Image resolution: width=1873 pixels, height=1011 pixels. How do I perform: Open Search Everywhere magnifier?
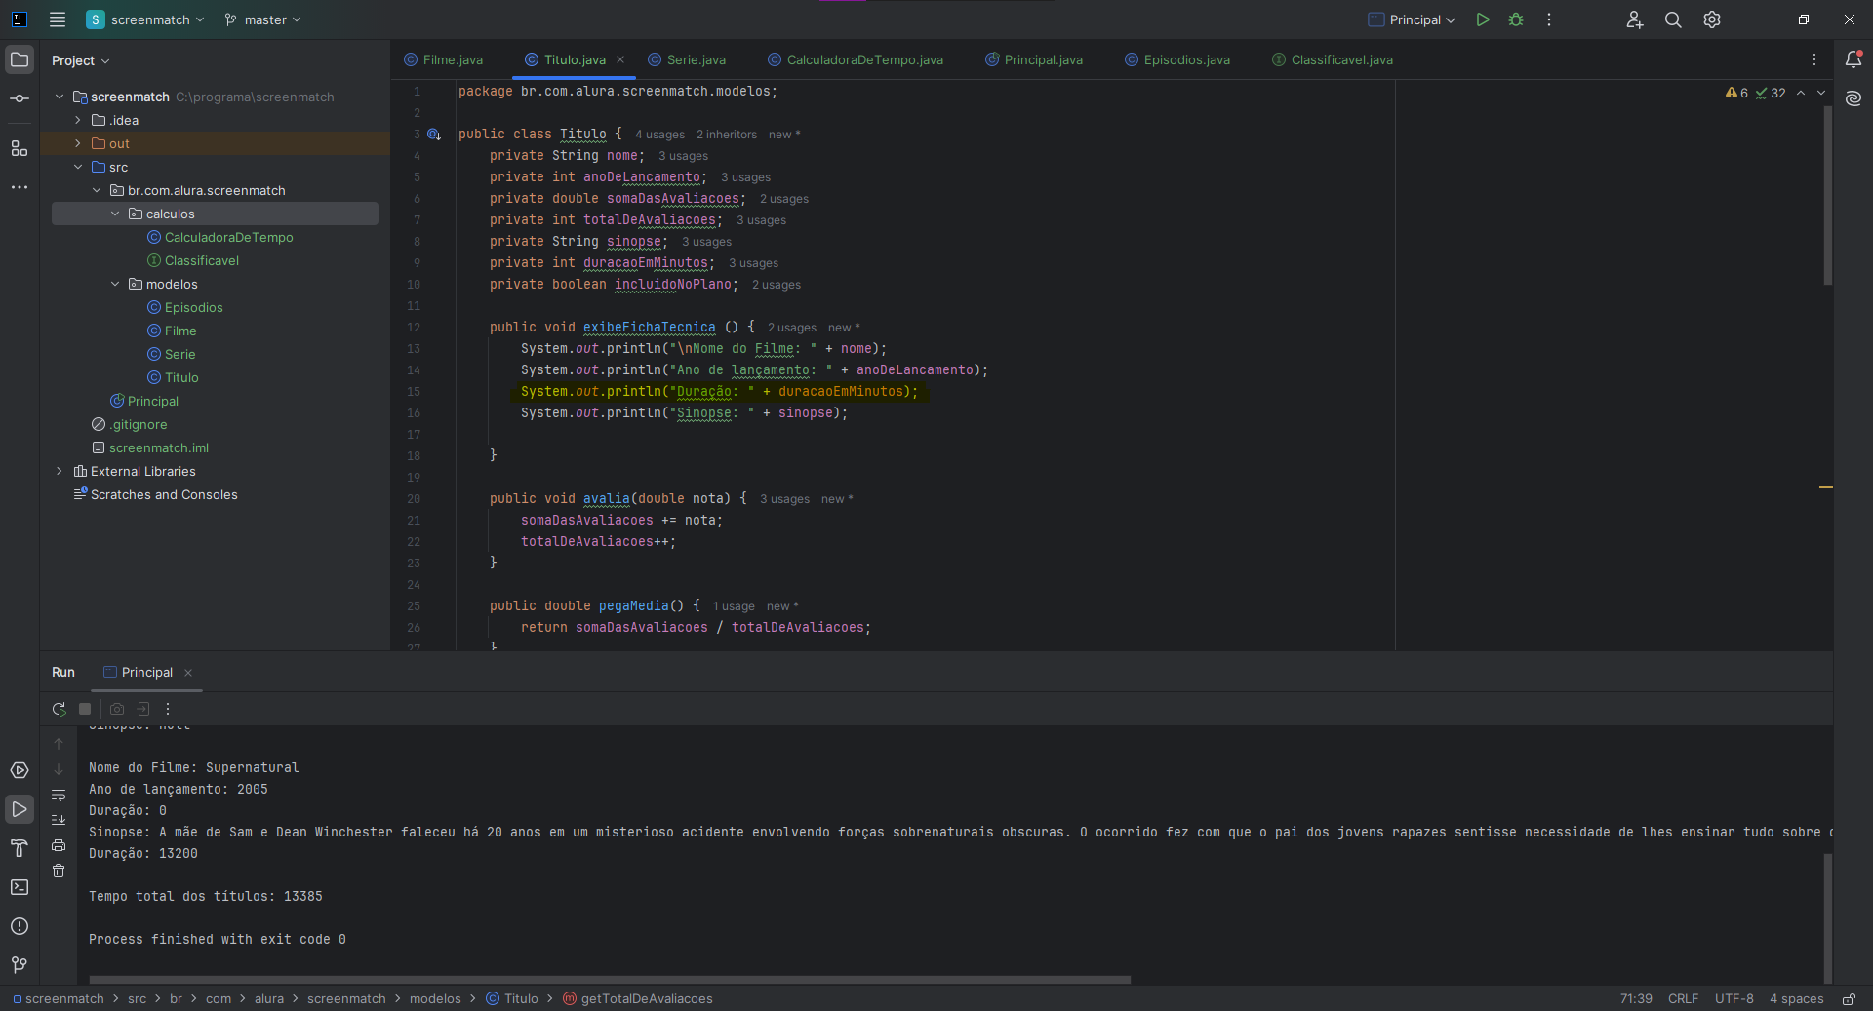pyautogui.click(x=1673, y=19)
